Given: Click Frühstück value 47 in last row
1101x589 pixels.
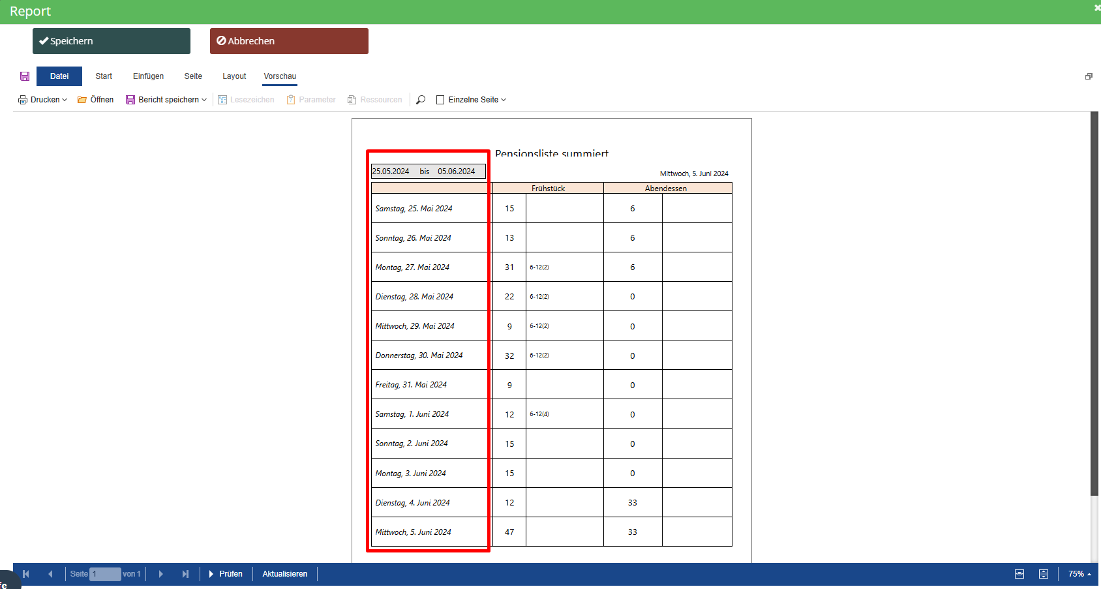Looking at the screenshot, I should tap(509, 532).
